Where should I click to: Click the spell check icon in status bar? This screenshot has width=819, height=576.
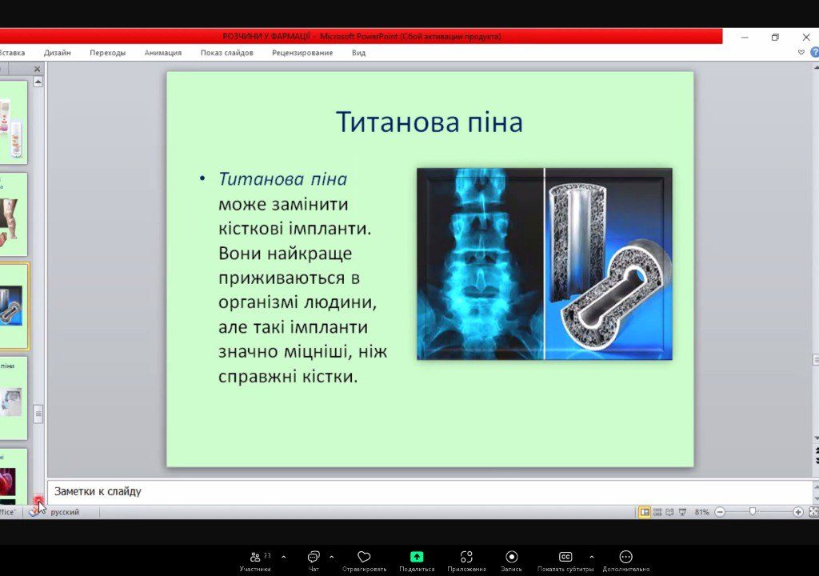[35, 512]
